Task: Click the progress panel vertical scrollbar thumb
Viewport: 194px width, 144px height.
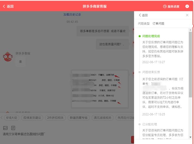Action: pyautogui.click(x=190, y=65)
